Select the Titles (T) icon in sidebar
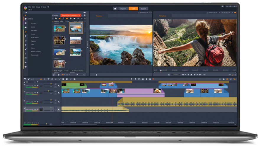The height and width of the screenshot is (146, 260). [26, 45]
